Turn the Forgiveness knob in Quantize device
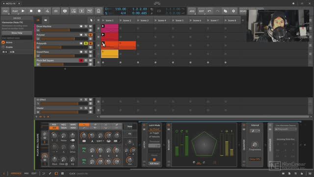 [x=255, y=145]
